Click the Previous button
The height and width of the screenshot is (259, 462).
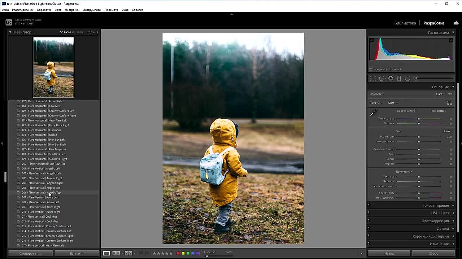pos(389,253)
